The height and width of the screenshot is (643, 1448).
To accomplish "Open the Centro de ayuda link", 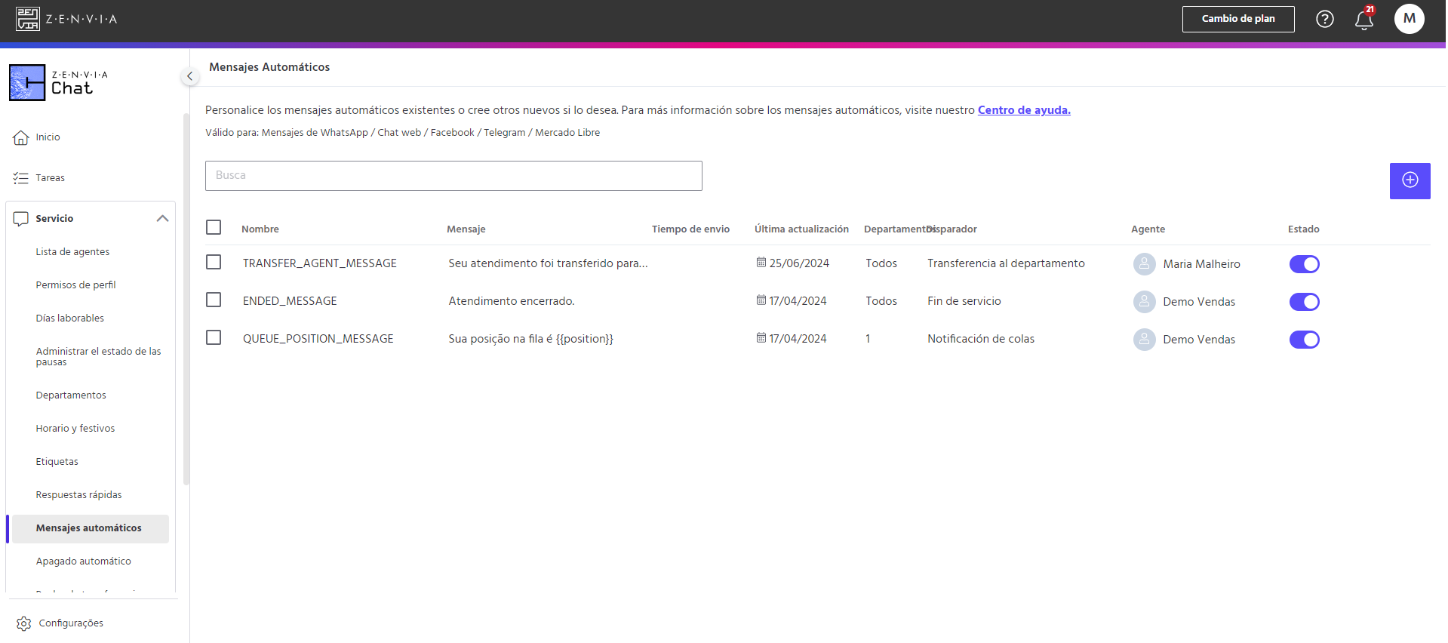I will 1024,110.
